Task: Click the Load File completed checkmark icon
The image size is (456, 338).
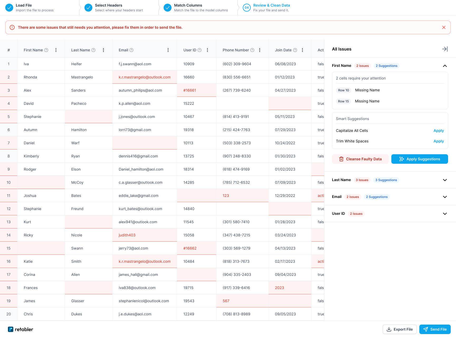Action: click(x=9, y=8)
